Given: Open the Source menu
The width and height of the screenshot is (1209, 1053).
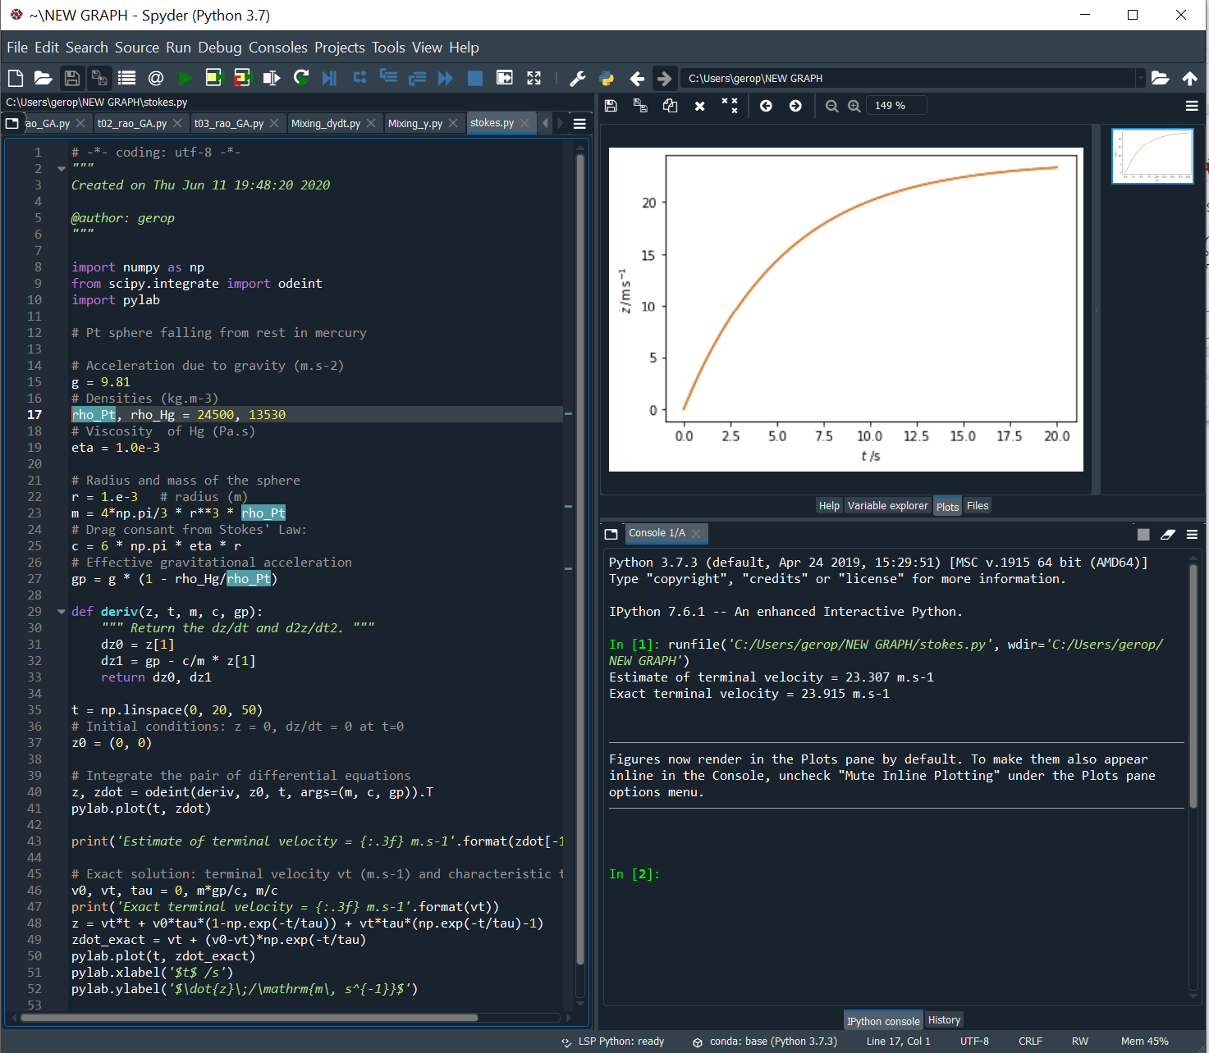Looking at the screenshot, I should pyautogui.click(x=137, y=48).
